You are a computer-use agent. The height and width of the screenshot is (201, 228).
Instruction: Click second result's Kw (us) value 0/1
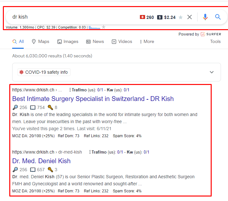point(146,152)
